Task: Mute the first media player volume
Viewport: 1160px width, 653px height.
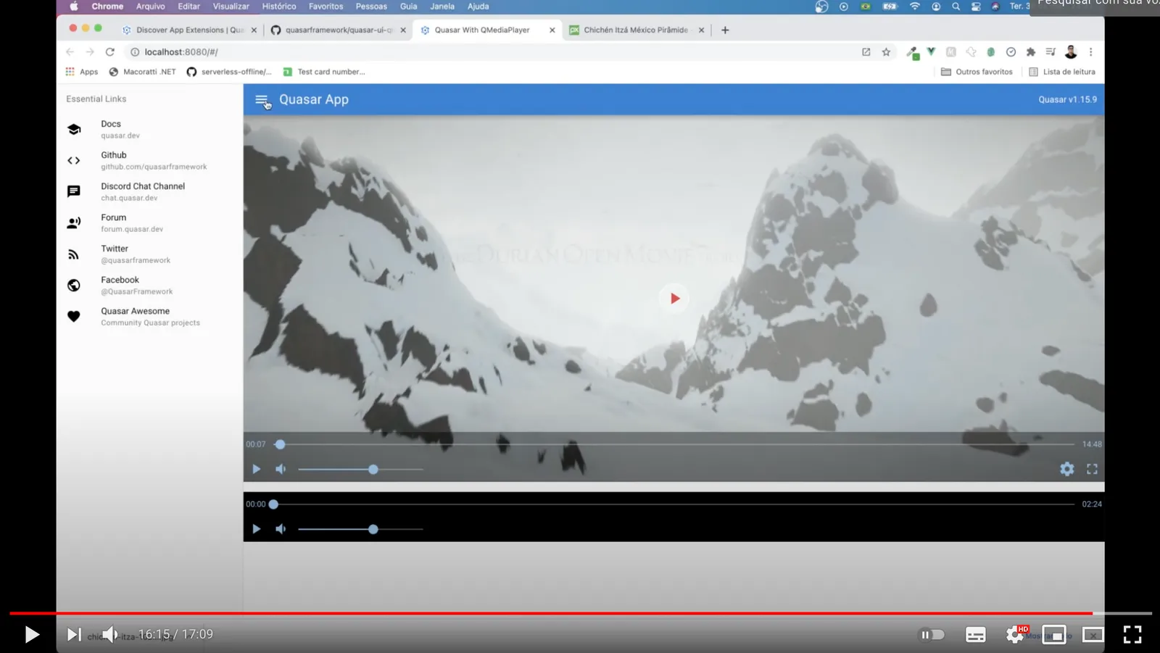Action: (x=281, y=469)
